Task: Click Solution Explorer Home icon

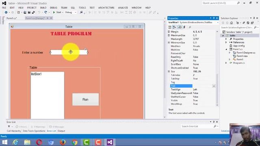Action: click(232, 23)
